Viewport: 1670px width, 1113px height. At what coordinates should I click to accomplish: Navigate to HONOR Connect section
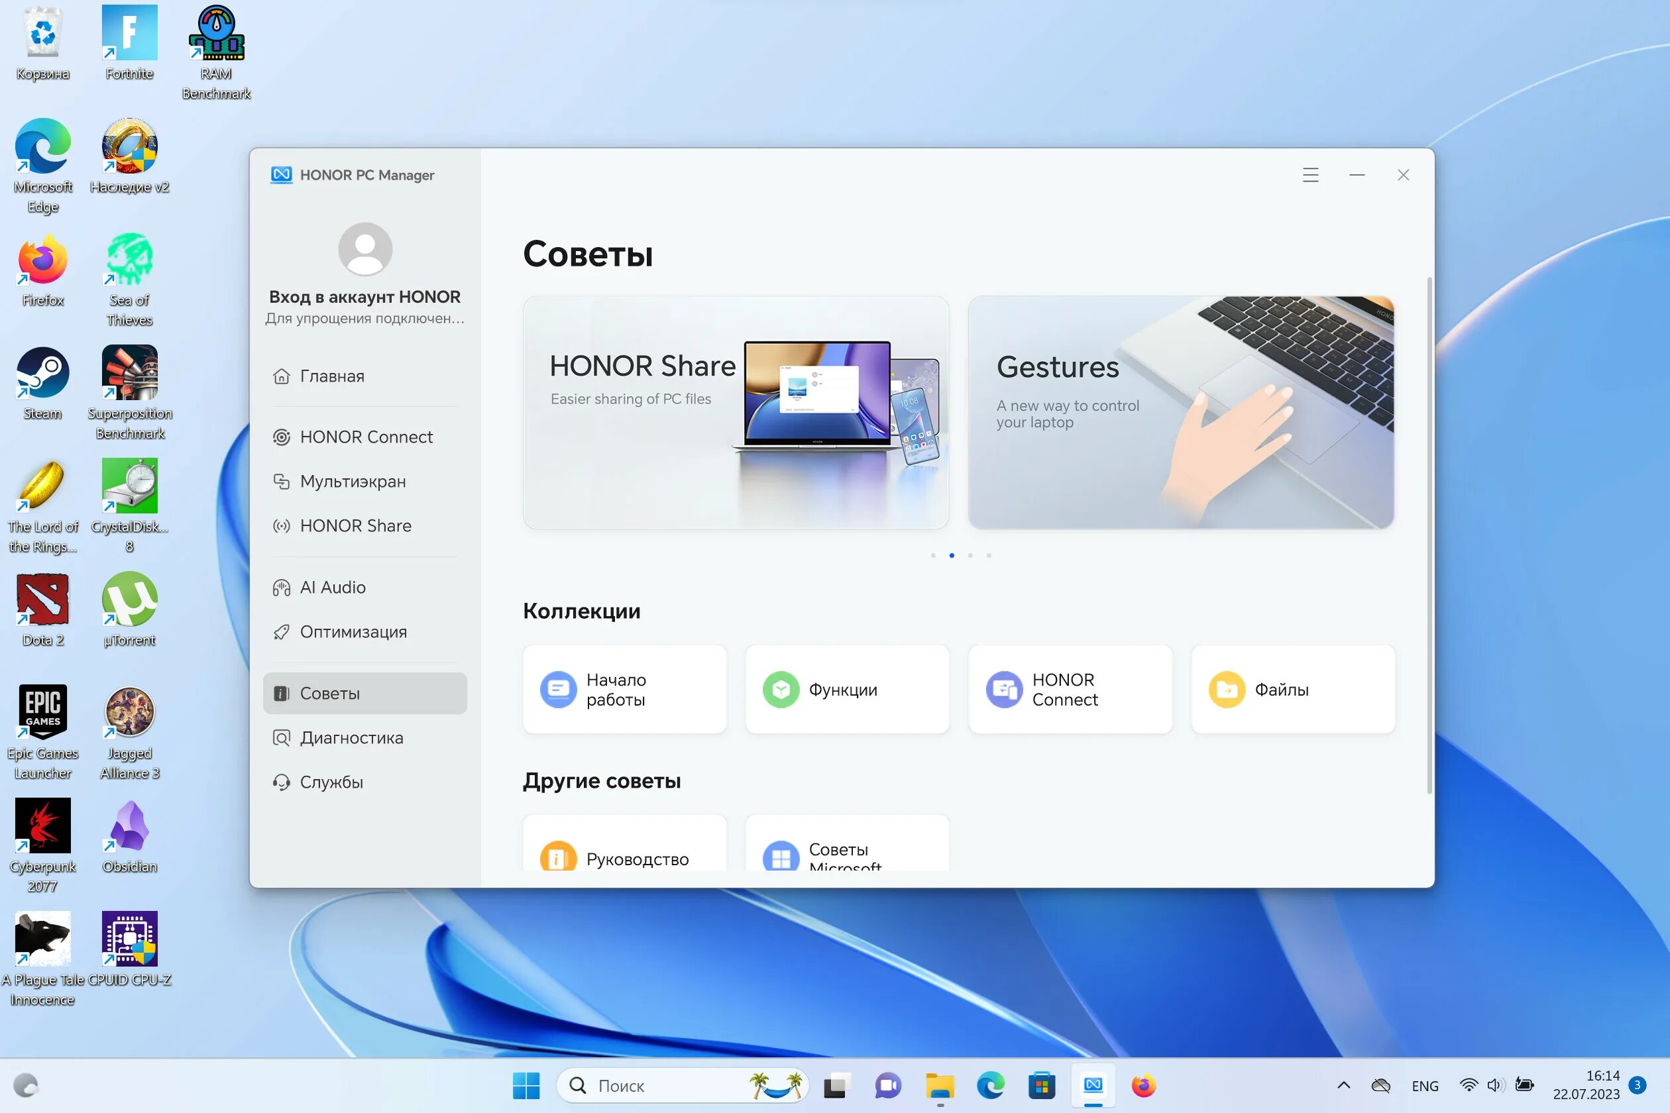(365, 437)
